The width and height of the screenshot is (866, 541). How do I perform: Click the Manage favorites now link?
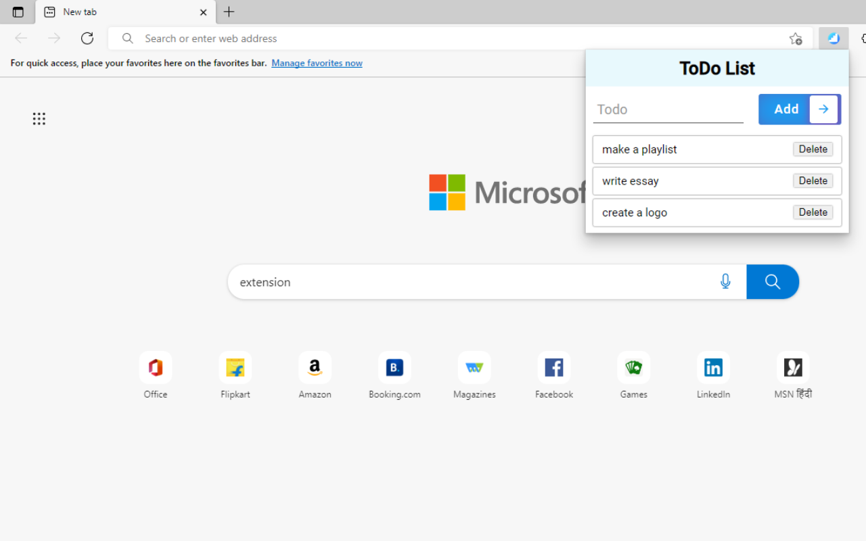[x=317, y=63]
